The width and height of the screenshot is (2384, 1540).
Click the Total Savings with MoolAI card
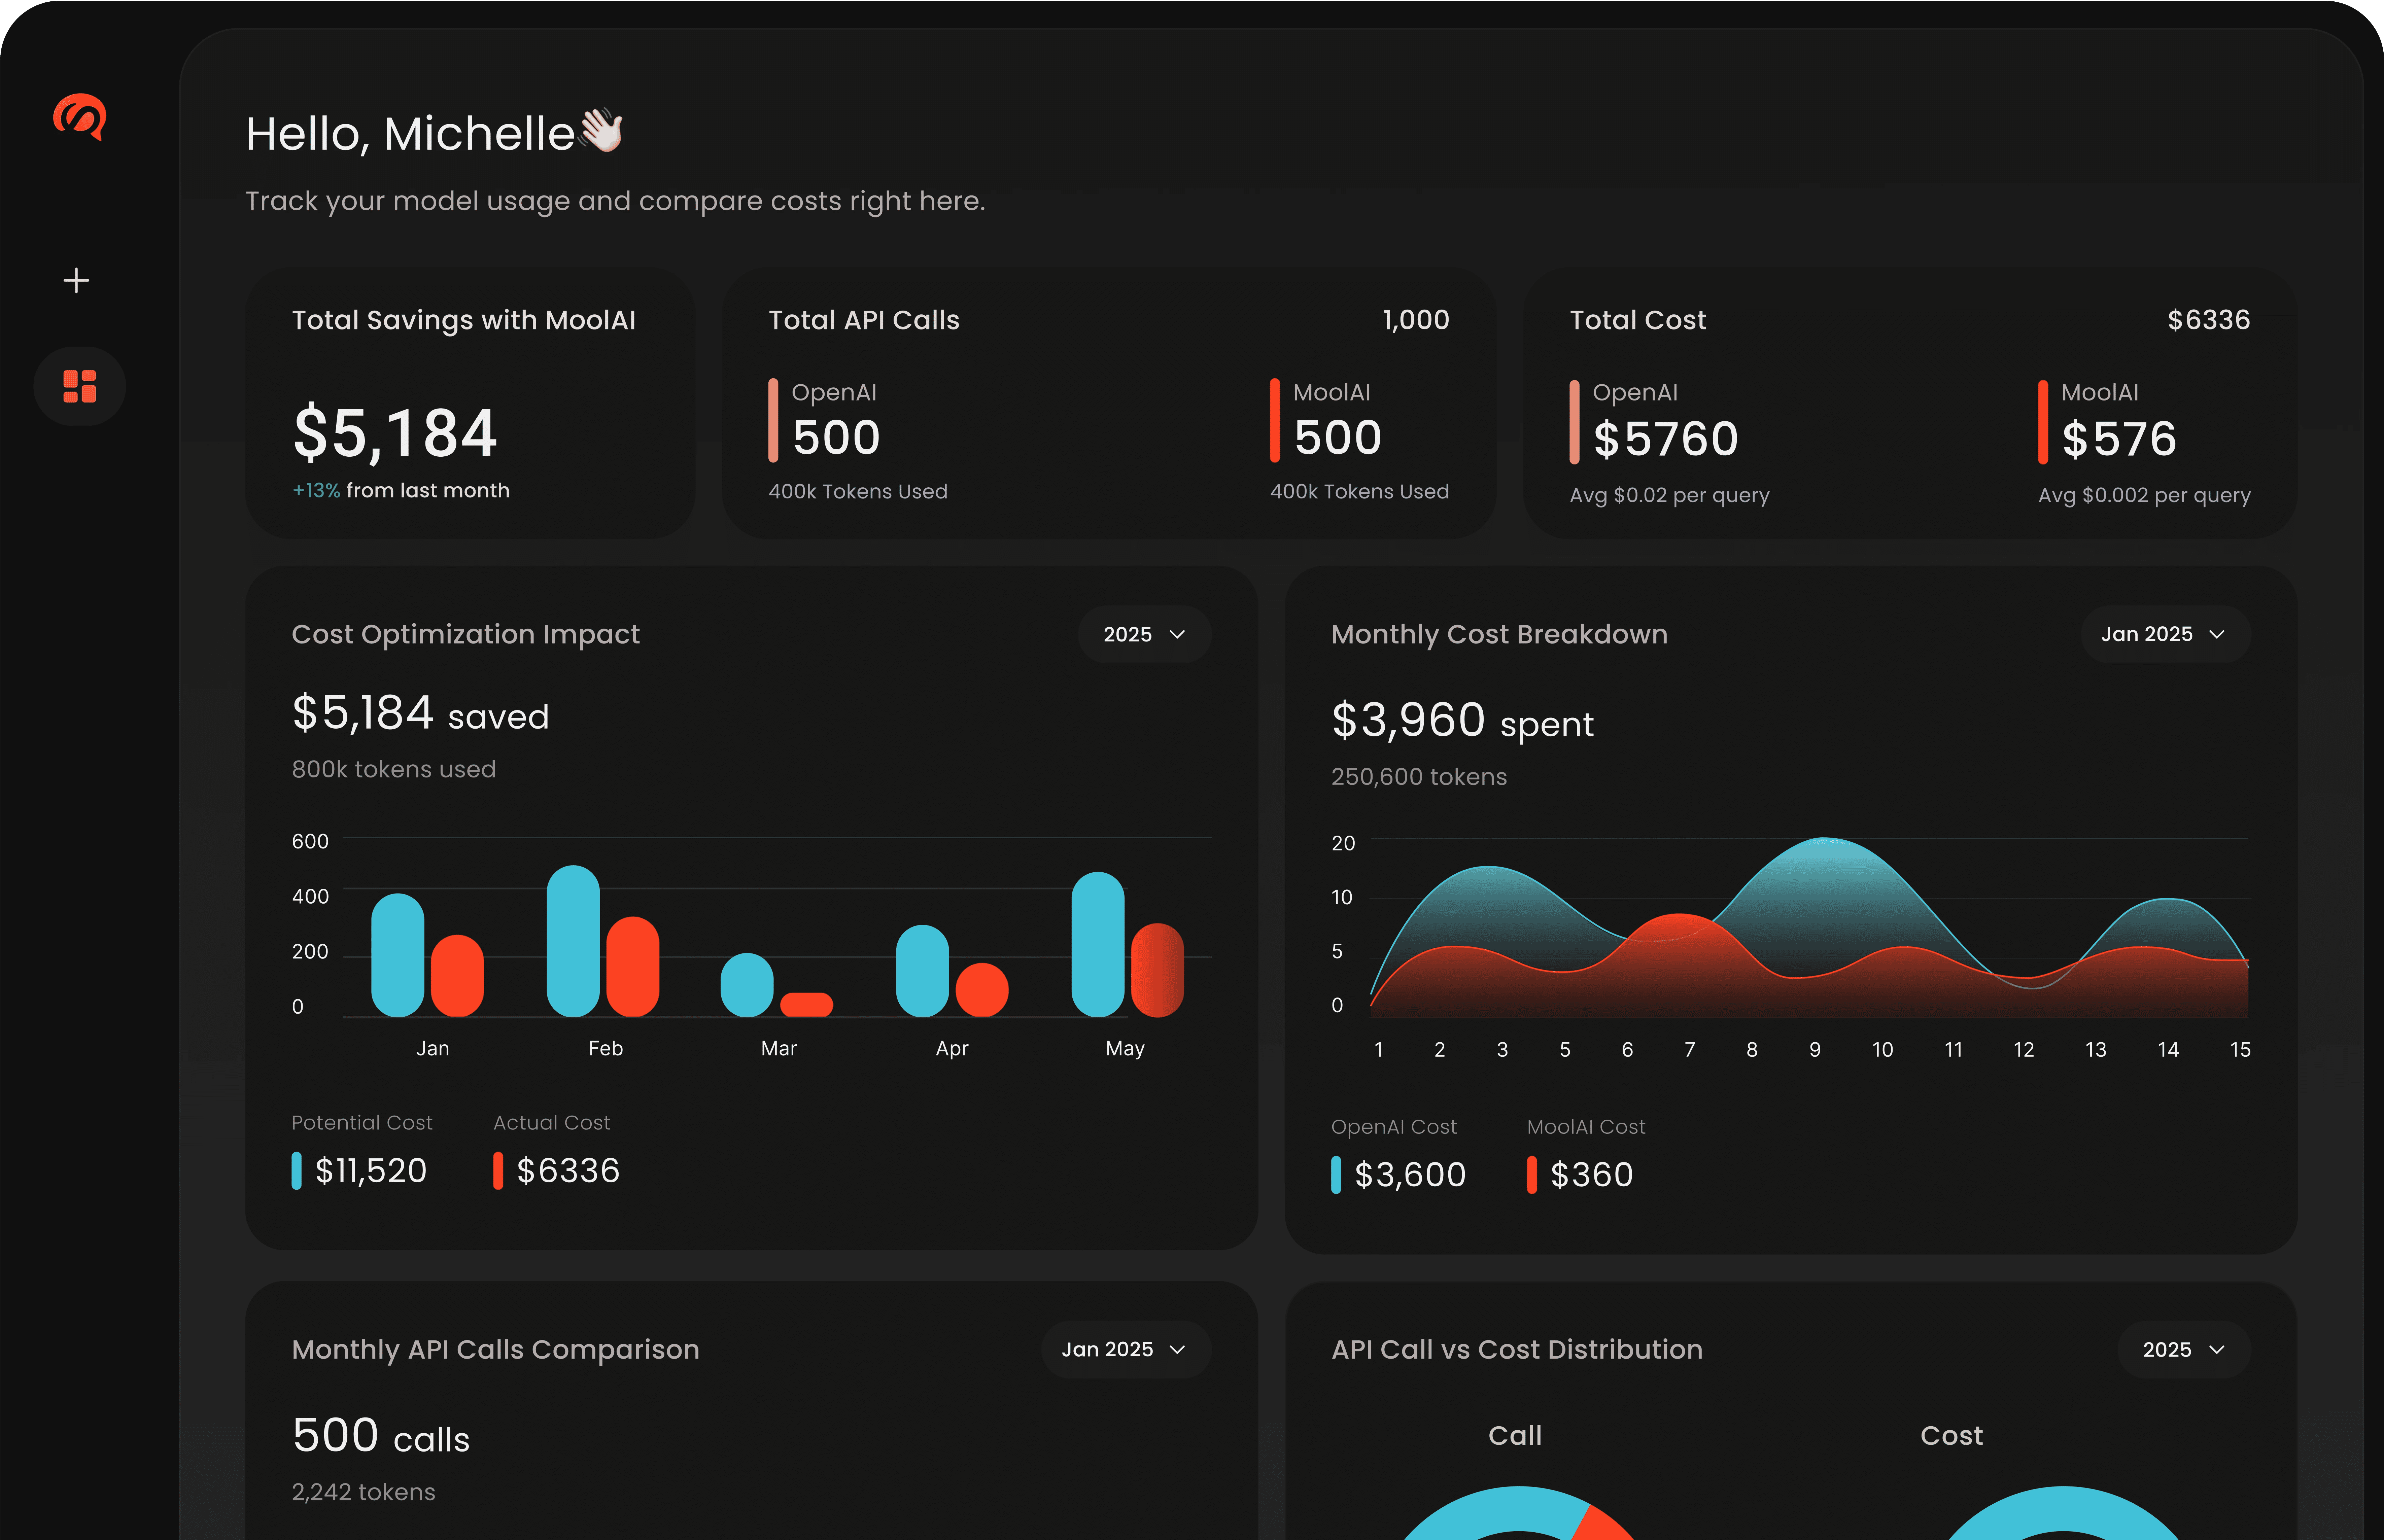[470, 403]
